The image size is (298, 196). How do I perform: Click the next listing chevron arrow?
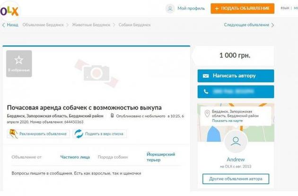point(273,25)
